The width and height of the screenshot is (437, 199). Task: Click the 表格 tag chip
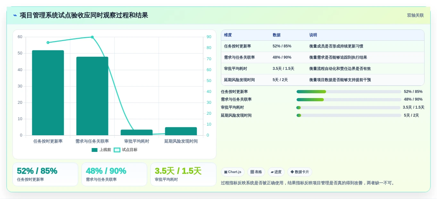point(256,172)
